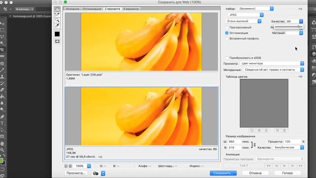Click the black eyedropper color swatch
The height and width of the screenshot is (178, 316).
(x=57, y=34)
